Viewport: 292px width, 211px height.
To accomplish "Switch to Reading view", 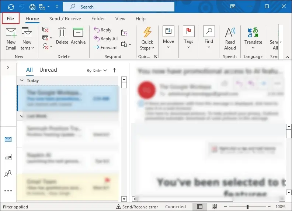I will (214, 206).
